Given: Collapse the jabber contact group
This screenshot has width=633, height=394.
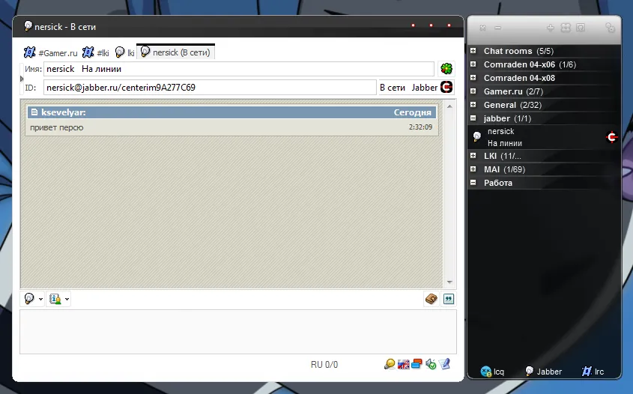Looking at the screenshot, I should click(x=473, y=118).
